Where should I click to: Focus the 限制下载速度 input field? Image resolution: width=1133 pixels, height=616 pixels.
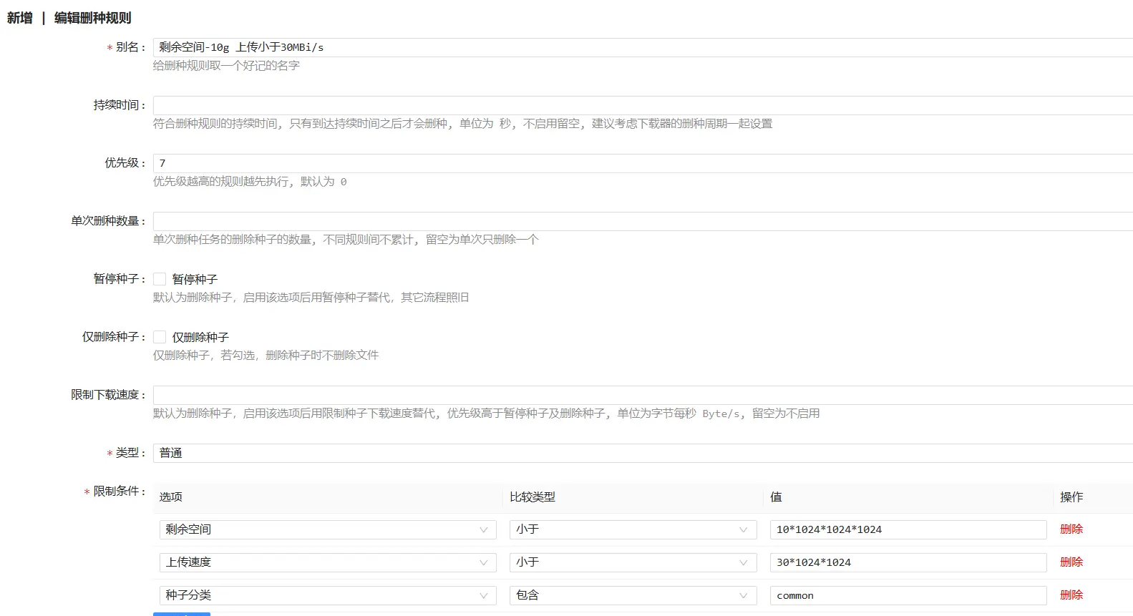point(642,395)
